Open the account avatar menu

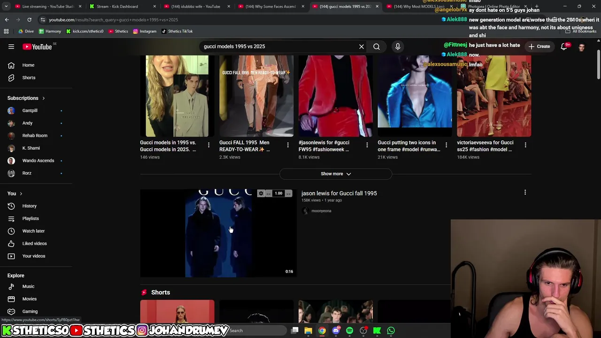tap(582, 46)
